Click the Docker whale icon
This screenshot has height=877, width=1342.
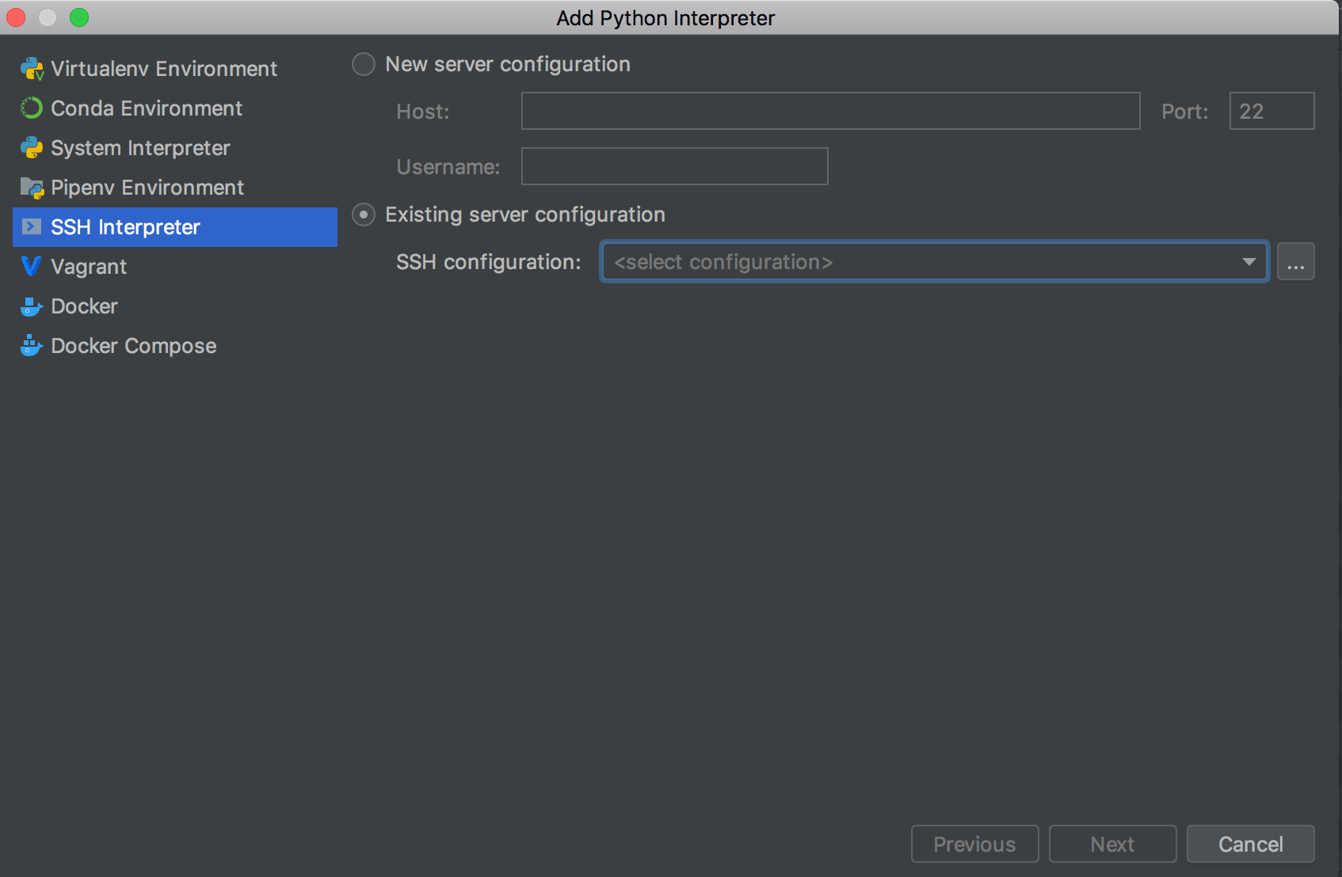coord(32,306)
